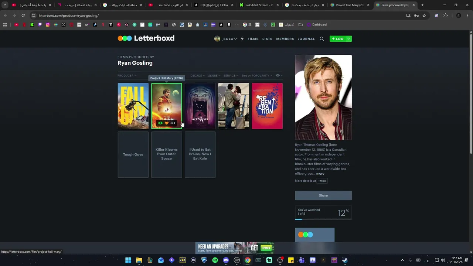Open the LISTS menu item

(x=267, y=39)
